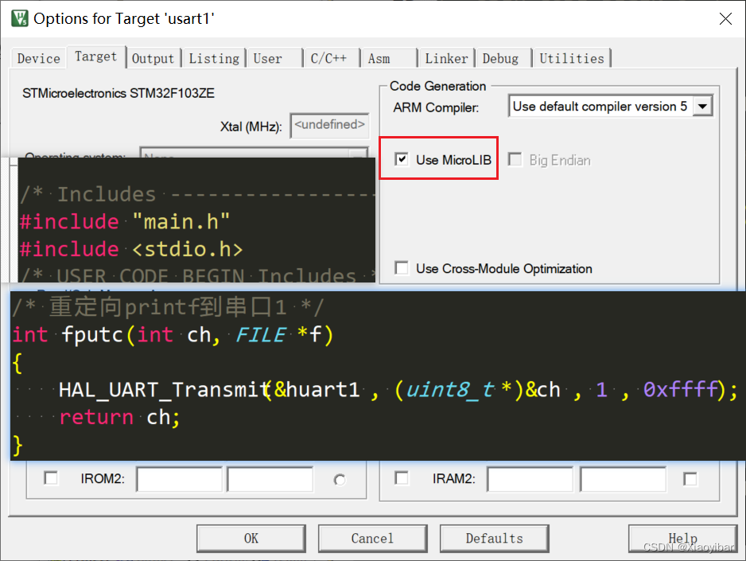Click the IROM2 start address field
The height and width of the screenshot is (561, 746).
click(180, 479)
